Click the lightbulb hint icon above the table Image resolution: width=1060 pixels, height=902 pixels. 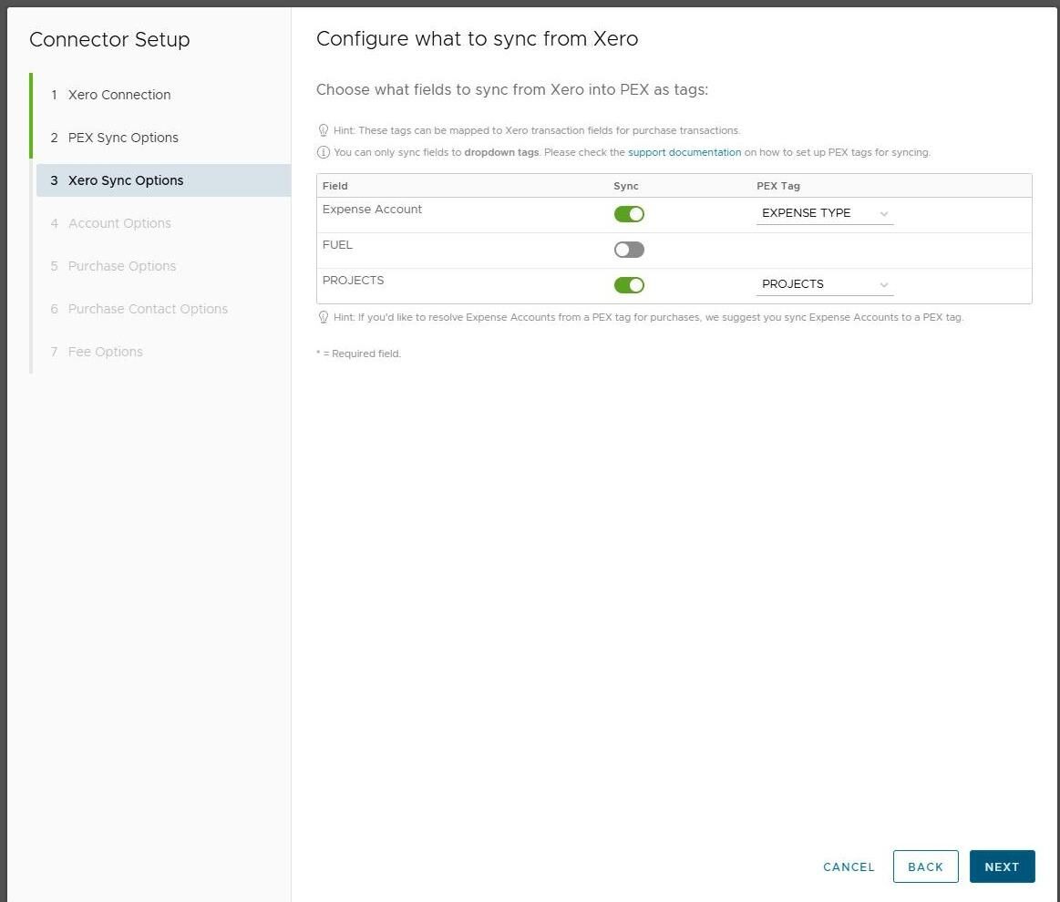(x=323, y=130)
